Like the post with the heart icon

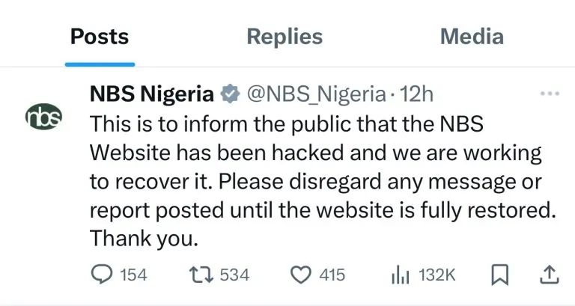click(x=300, y=275)
